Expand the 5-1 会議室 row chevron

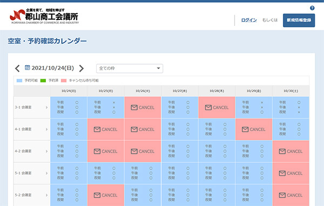[46, 173]
